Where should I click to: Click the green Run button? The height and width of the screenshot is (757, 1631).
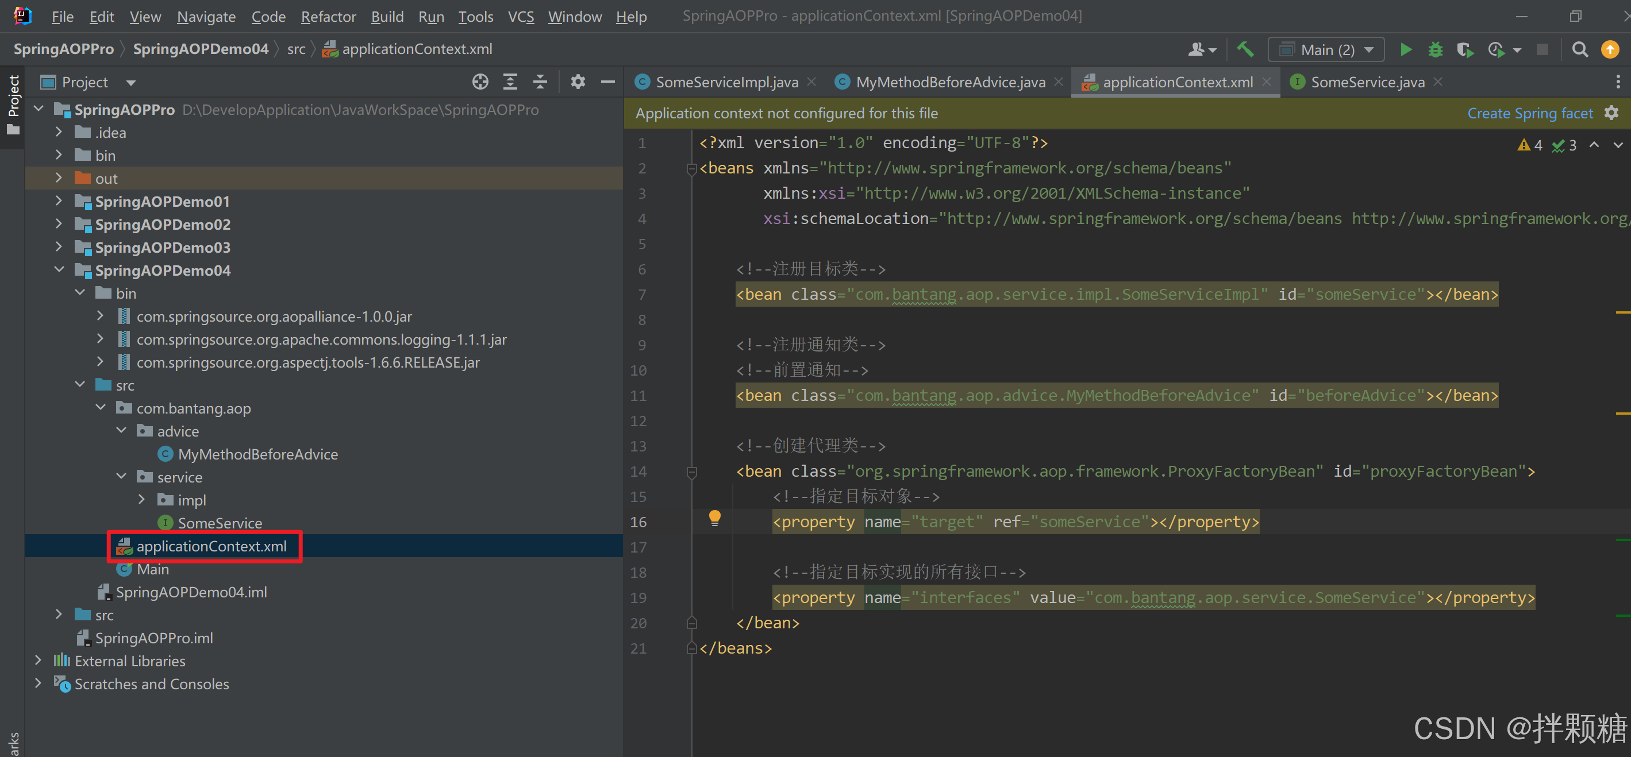click(x=1405, y=49)
